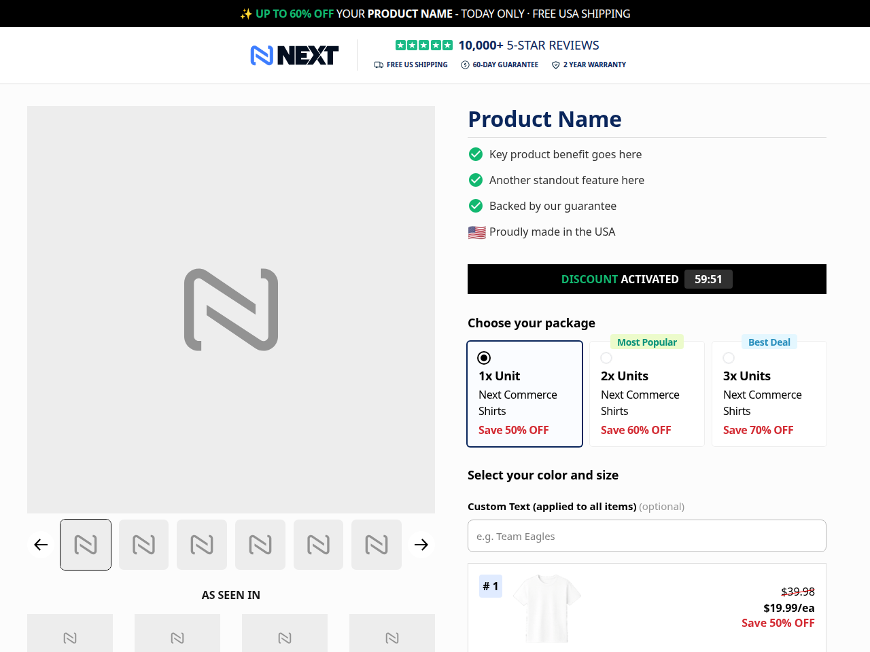Click the 60-day guarantee icon
Image resolution: width=870 pixels, height=652 pixels.
(x=465, y=65)
